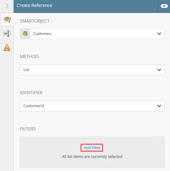Click the Add Filter link
Viewport: 170px width, 171px height.
(x=92, y=148)
